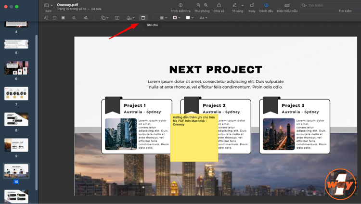Select the Text Selection tool
This screenshot has width=361, height=204.
pos(46,18)
